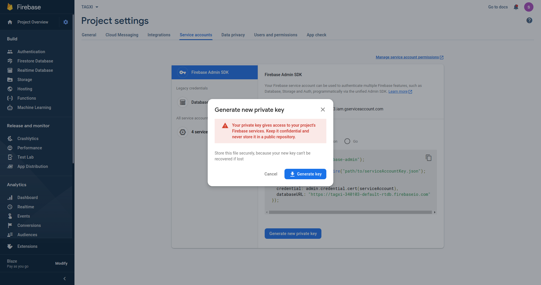Select the Go radio button
This screenshot has height=285, width=541.
[347, 141]
